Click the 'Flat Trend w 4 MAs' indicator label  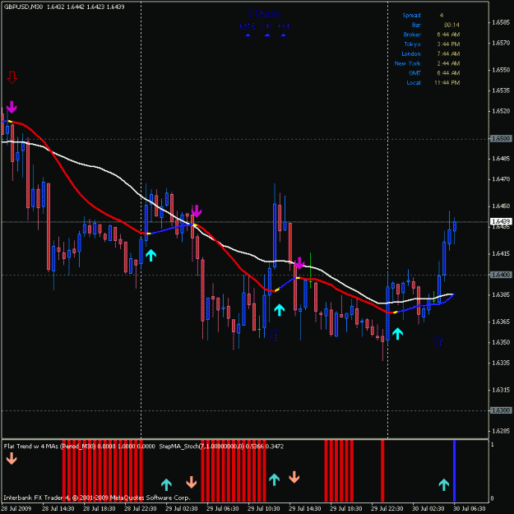coord(31,446)
